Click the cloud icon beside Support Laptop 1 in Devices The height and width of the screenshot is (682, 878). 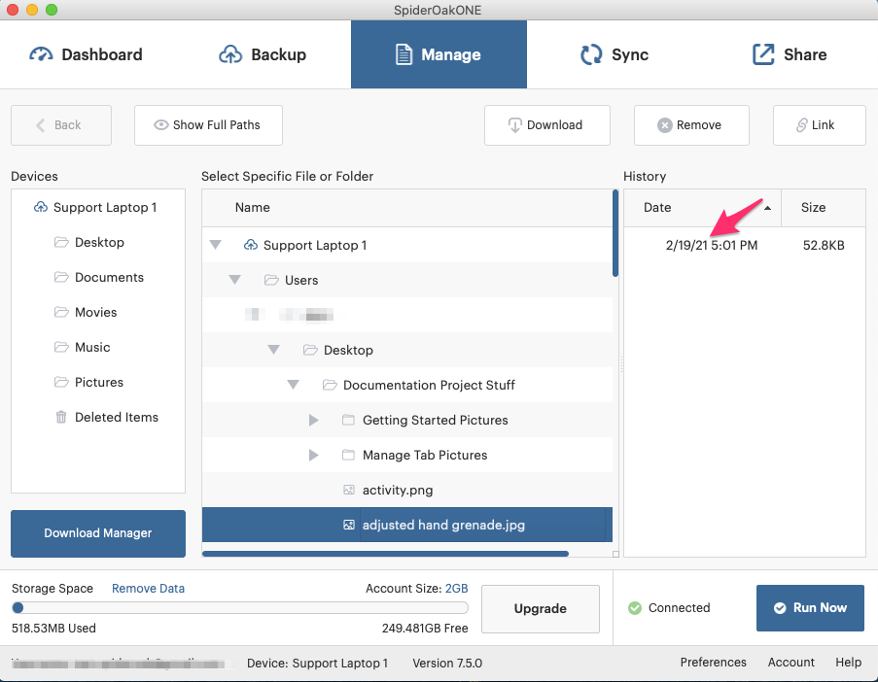point(41,208)
